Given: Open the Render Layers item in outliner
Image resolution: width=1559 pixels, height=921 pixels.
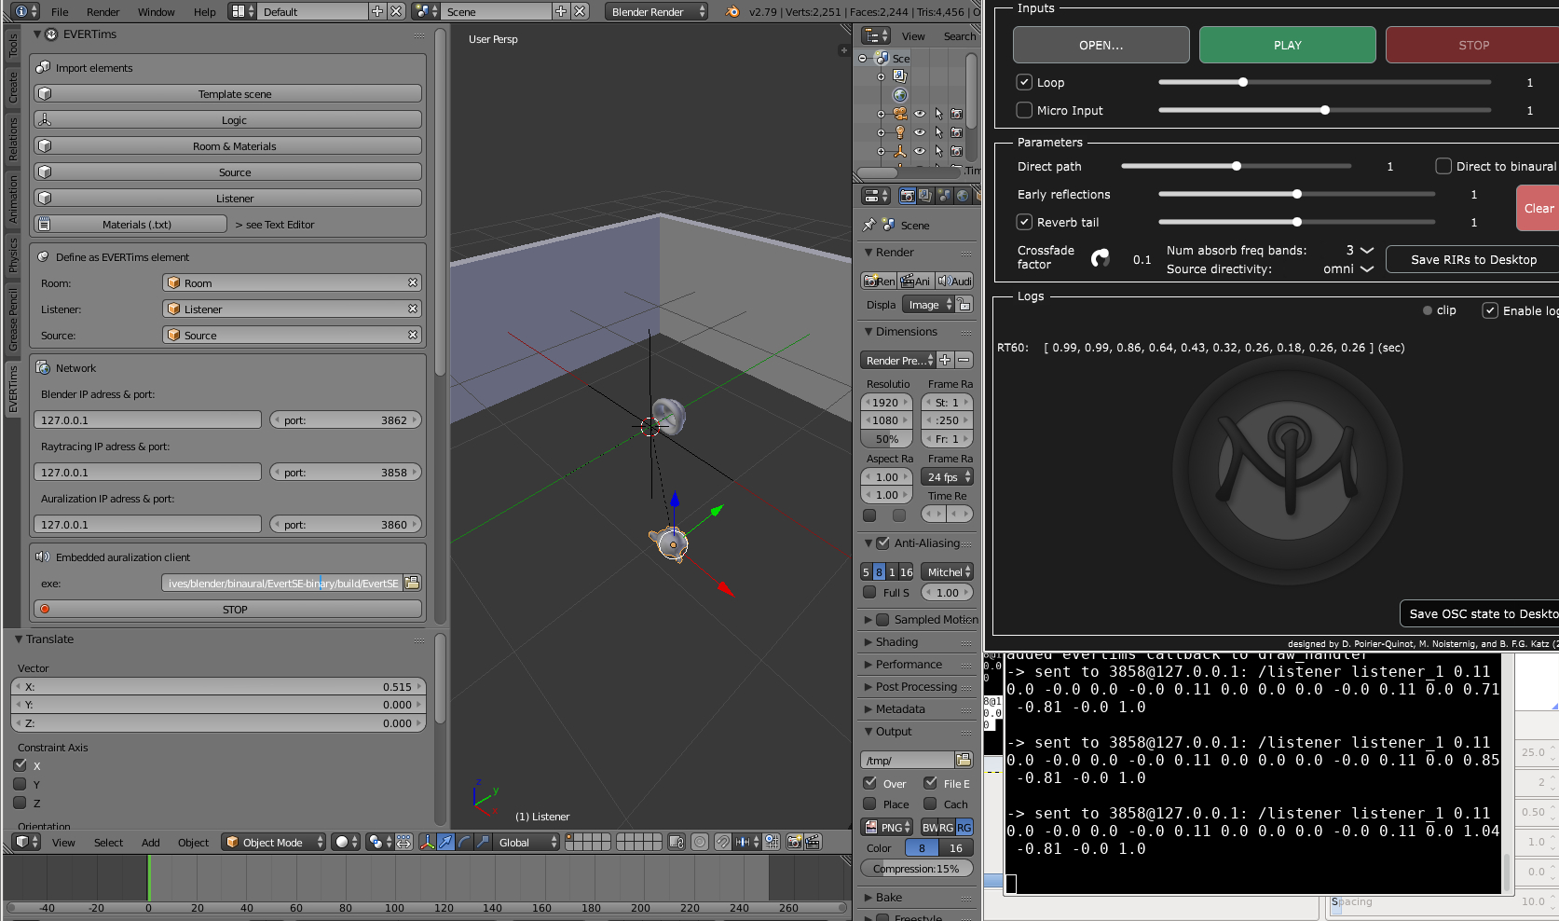Looking at the screenshot, I should coord(899,76).
